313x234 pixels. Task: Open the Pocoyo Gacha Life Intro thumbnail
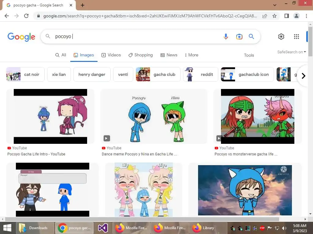tap(50, 116)
